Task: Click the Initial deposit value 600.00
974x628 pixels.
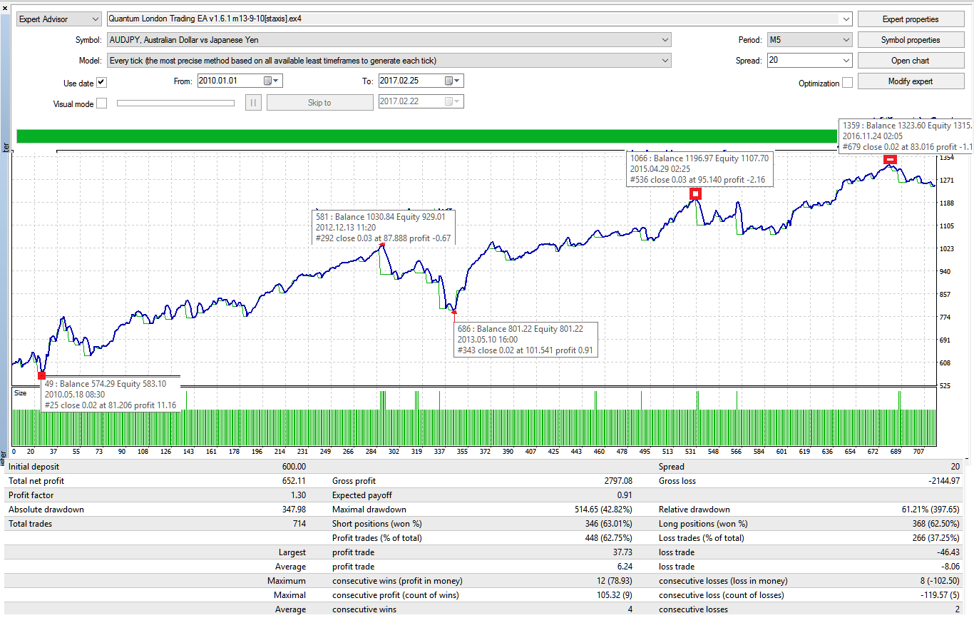Action: [x=294, y=467]
